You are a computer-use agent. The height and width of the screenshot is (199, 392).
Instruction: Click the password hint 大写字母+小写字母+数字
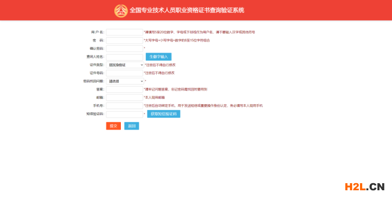(x=177, y=40)
